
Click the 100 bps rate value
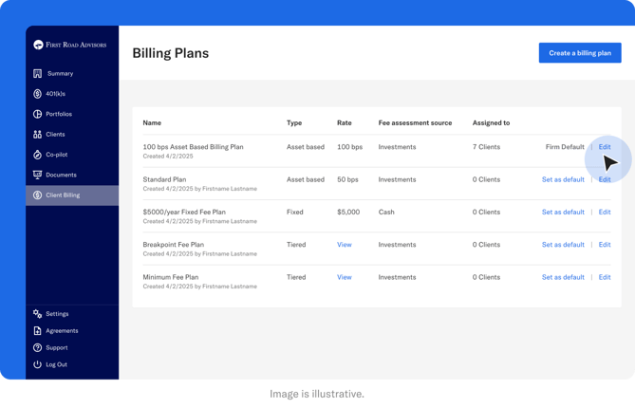pos(350,147)
